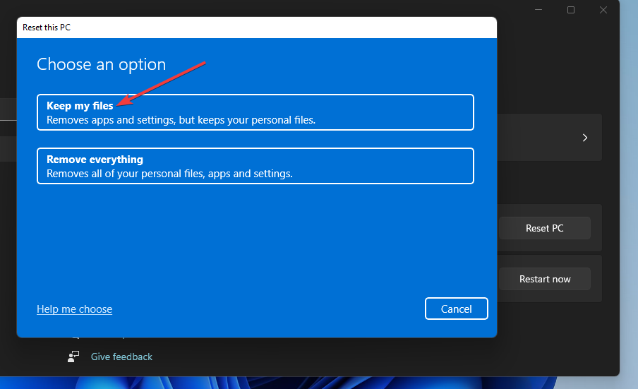Open the Help me choose link

(x=75, y=309)
